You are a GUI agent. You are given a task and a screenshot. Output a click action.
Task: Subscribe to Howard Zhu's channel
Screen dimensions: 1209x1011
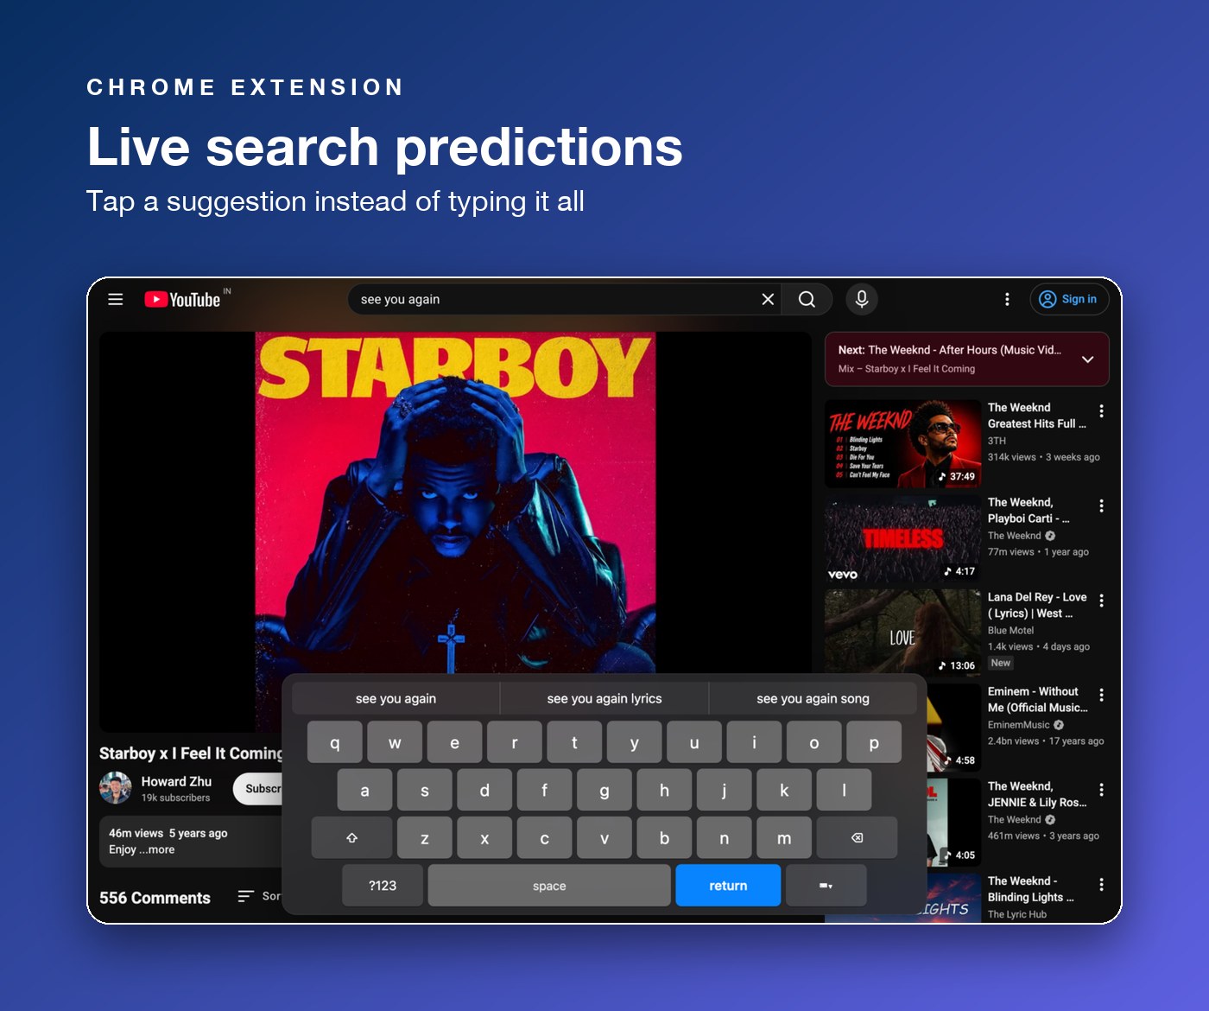tap(258, 789)
